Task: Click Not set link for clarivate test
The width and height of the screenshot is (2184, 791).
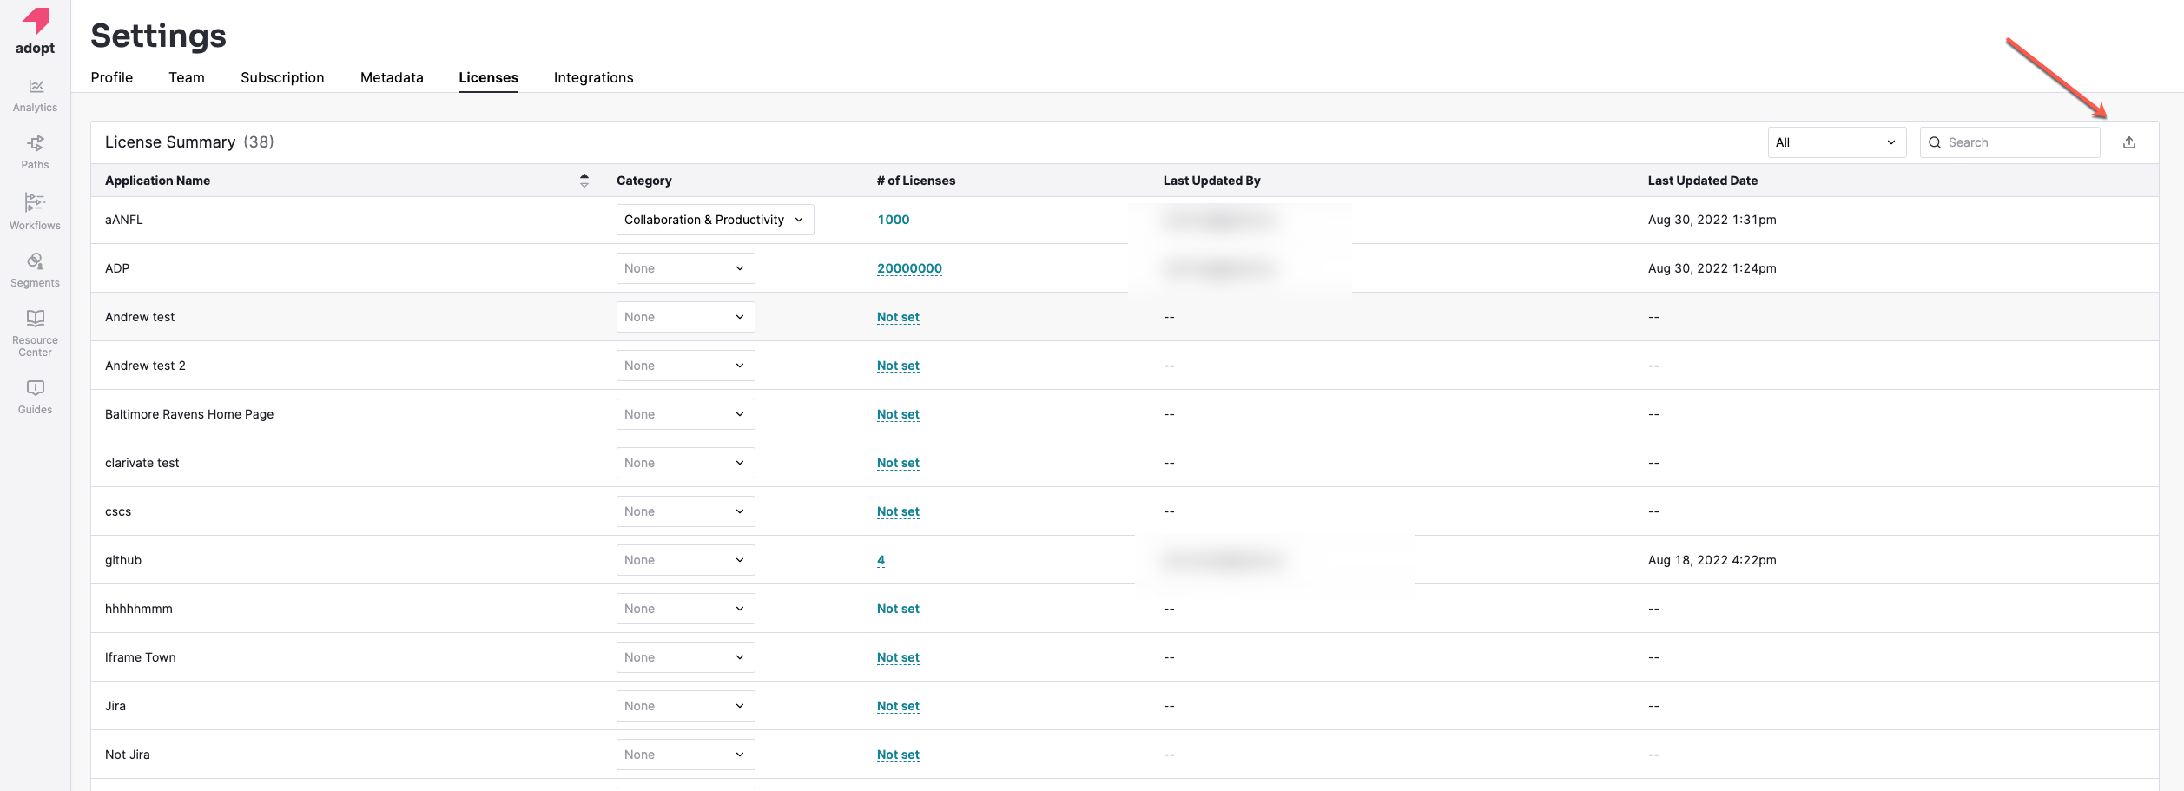Action: click(898, 463)
